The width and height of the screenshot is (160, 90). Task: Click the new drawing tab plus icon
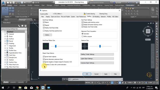pos(35,20)
